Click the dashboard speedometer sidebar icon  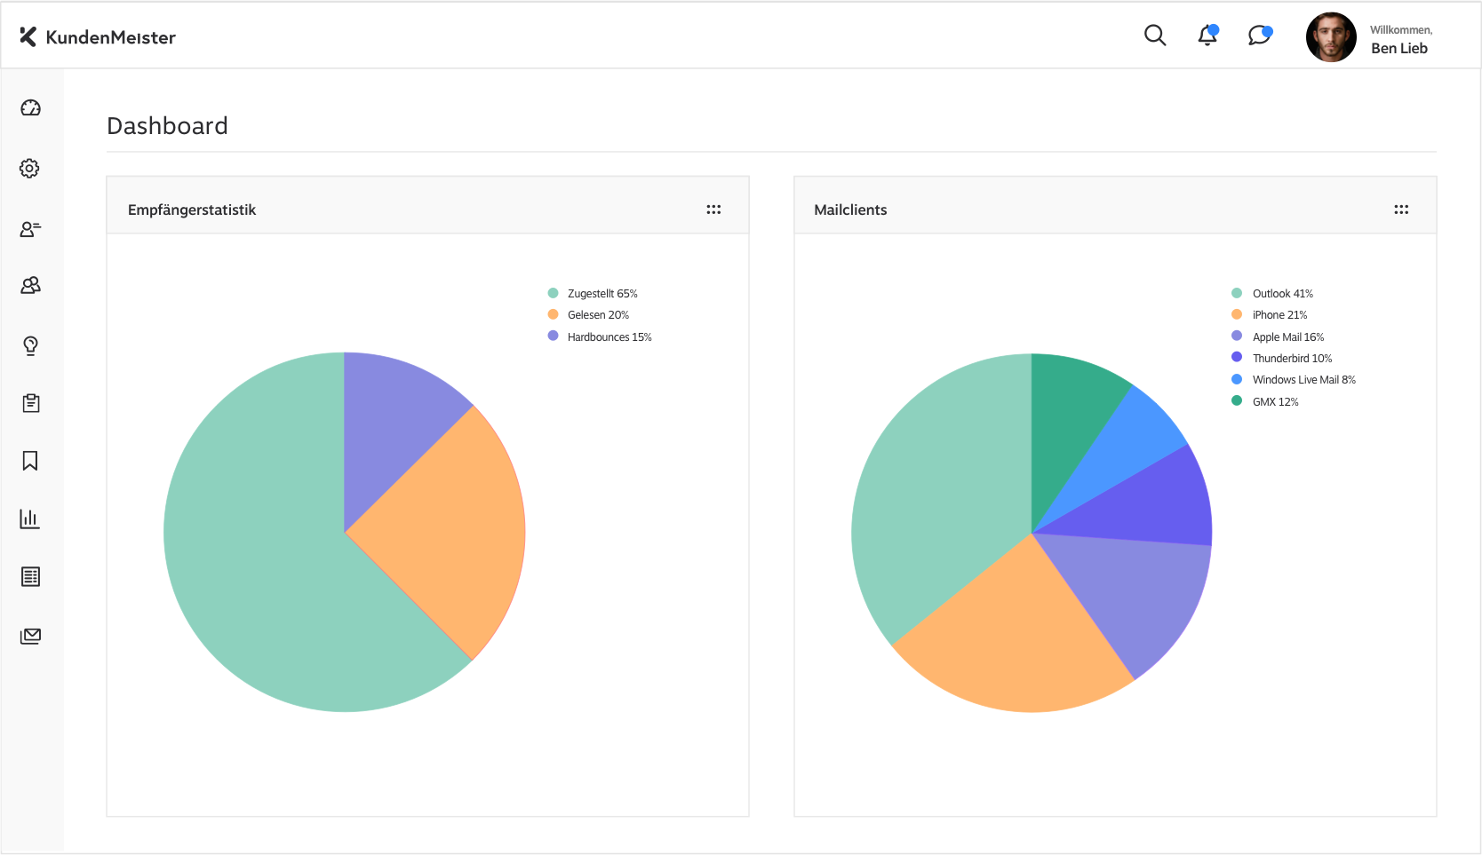tap(30, 108)
